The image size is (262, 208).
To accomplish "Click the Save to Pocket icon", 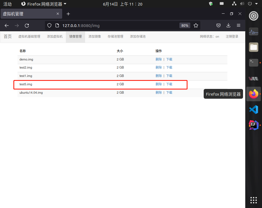I will coord(218,25).
